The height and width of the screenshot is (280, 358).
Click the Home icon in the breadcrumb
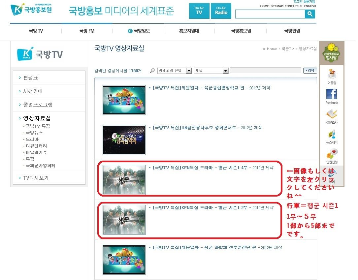point(264,49)
